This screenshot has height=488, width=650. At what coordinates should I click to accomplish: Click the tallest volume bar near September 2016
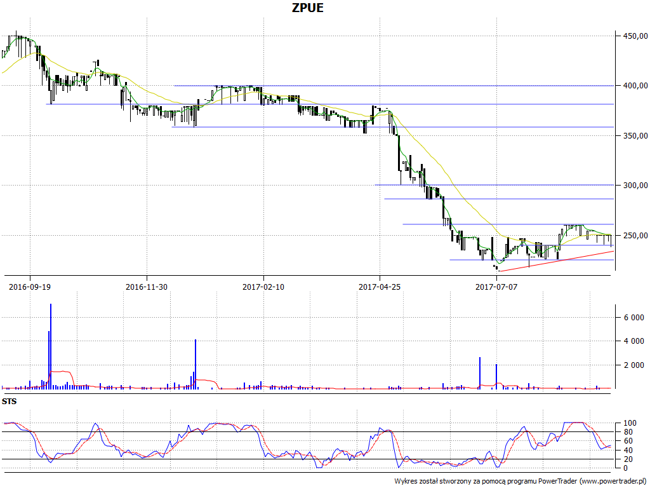point(51,346)
